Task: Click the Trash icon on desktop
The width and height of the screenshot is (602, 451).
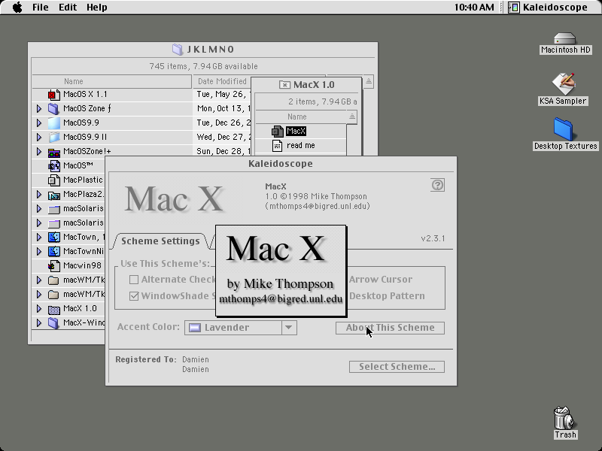Action: (564, 418)
